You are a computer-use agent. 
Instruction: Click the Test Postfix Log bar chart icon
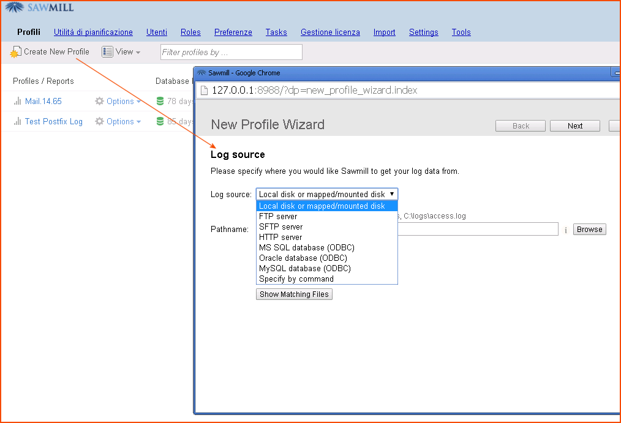[x=17, y=121]
